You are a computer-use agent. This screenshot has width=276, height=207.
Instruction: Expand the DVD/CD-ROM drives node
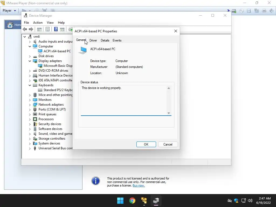[x=30, y=71]
